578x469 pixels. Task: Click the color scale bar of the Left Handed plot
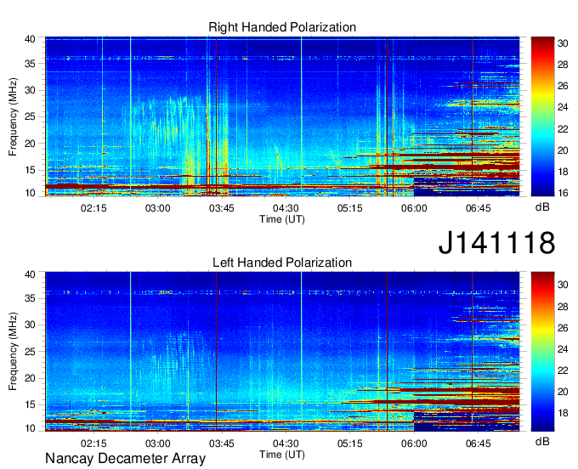[542, 352]
